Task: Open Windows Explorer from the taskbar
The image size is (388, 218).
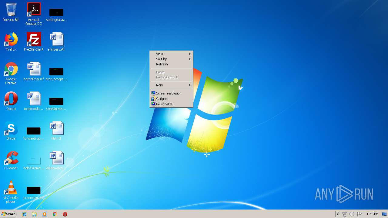Action: (34, 214)
